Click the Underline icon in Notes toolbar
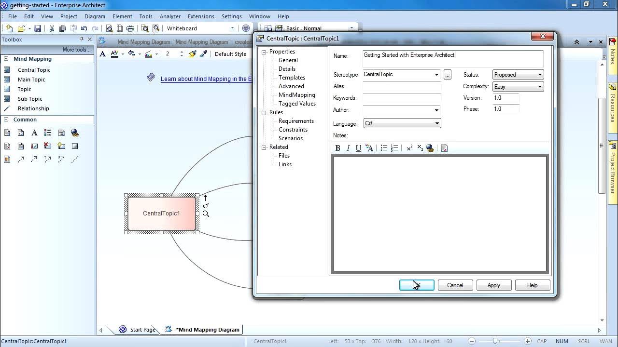 (358, 148)
